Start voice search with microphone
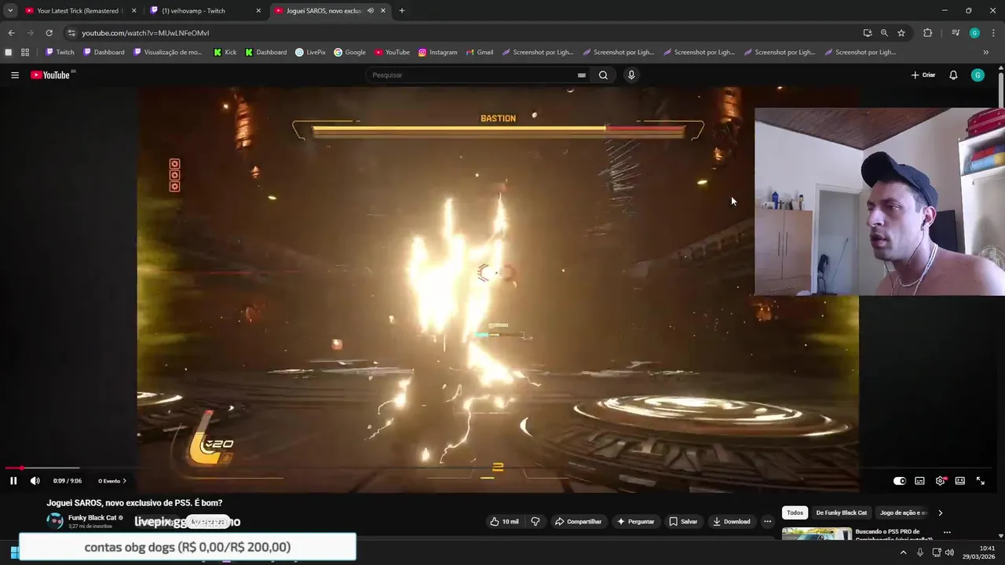This screenshot has height=565, width=1005. click(630, 75)
